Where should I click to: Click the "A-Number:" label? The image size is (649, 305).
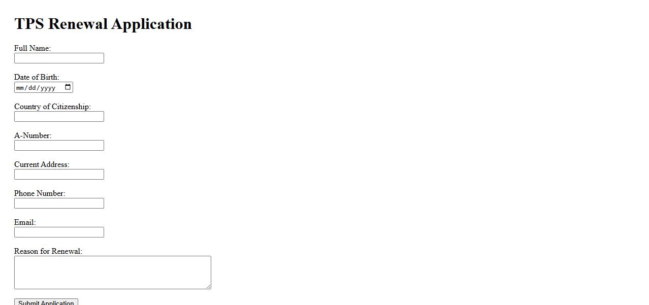click(x=33, y=135)
